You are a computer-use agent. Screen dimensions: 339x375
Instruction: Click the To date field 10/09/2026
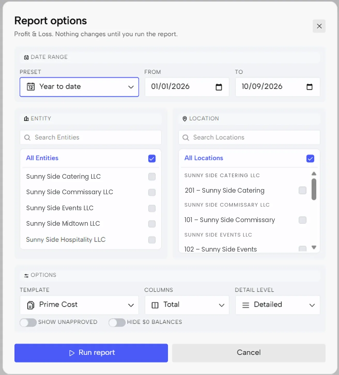point(278,87)
